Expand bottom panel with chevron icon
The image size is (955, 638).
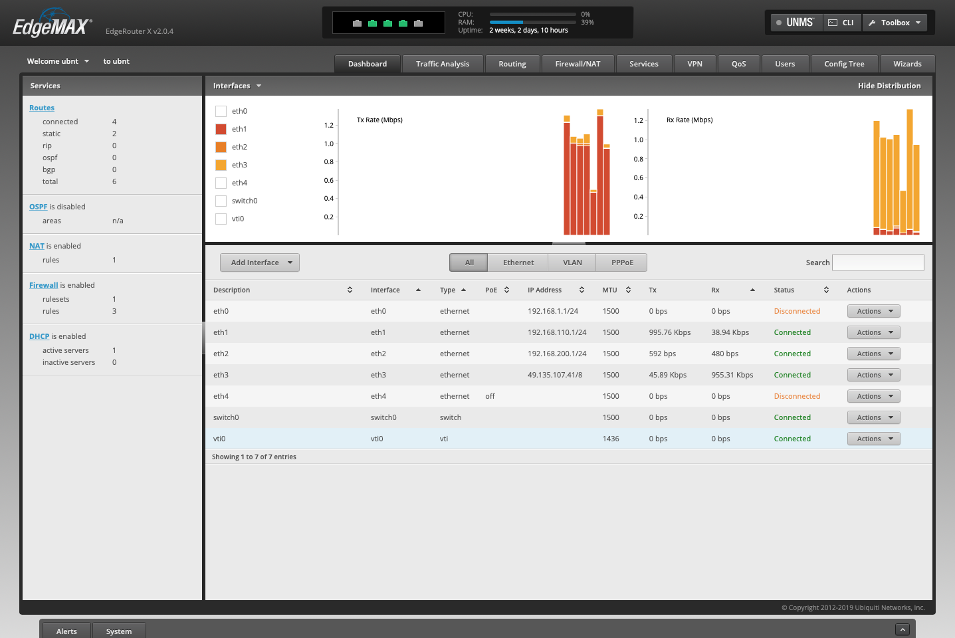tap(902, 629)
